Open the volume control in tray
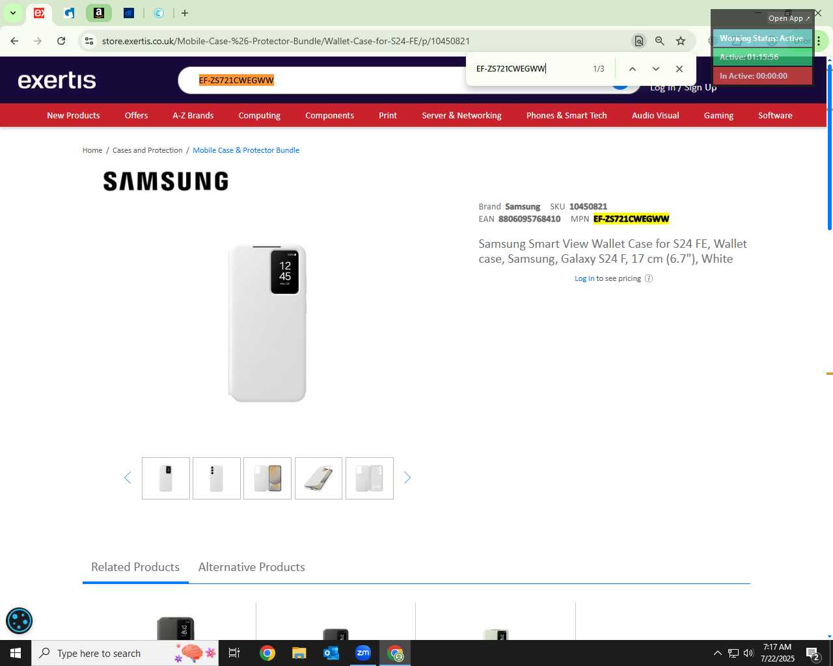Viewport: 833px width, 666px height. [748, 653]
